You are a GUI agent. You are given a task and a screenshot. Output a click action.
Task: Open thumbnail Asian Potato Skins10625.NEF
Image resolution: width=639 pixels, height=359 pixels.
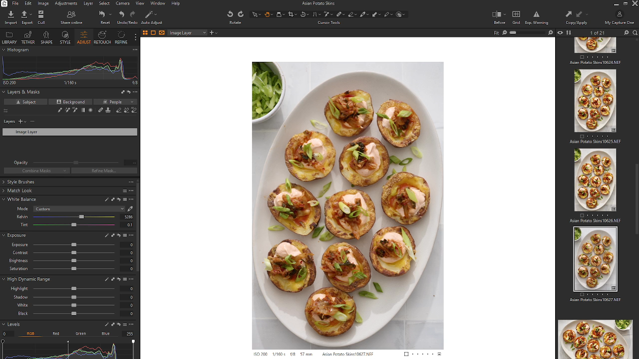(x=595, y=101)
